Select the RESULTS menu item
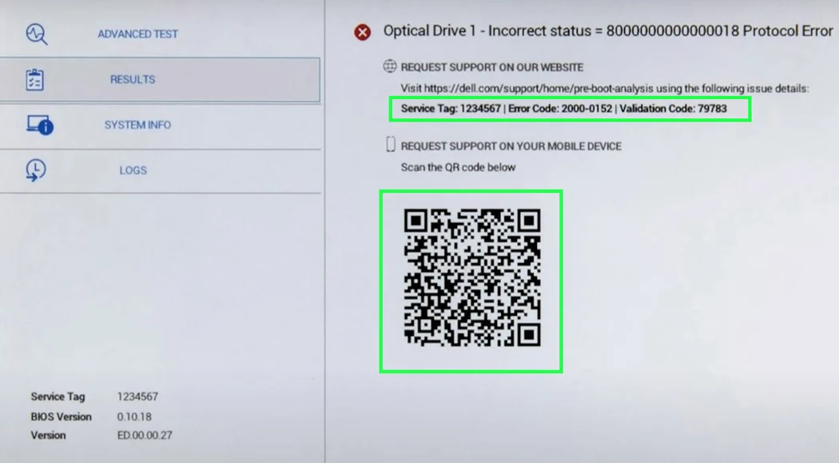 tap(160, 80)
